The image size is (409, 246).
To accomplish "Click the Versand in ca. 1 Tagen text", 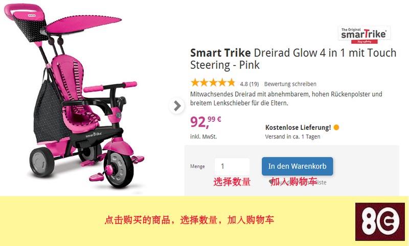I will (x=292, y=136).
